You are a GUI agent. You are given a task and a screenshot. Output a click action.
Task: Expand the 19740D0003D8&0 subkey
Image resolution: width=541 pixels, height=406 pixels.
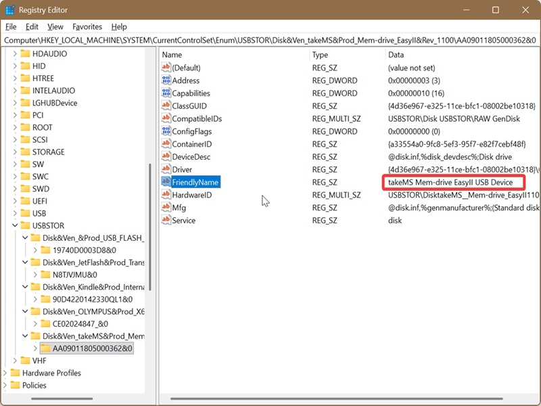point(35,250)
